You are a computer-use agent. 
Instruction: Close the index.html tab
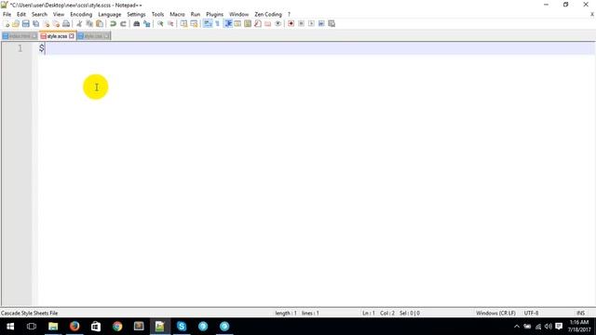click(x=34, y=36)
